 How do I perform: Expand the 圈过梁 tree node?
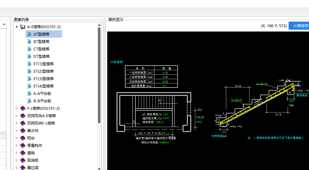point(16,168)
